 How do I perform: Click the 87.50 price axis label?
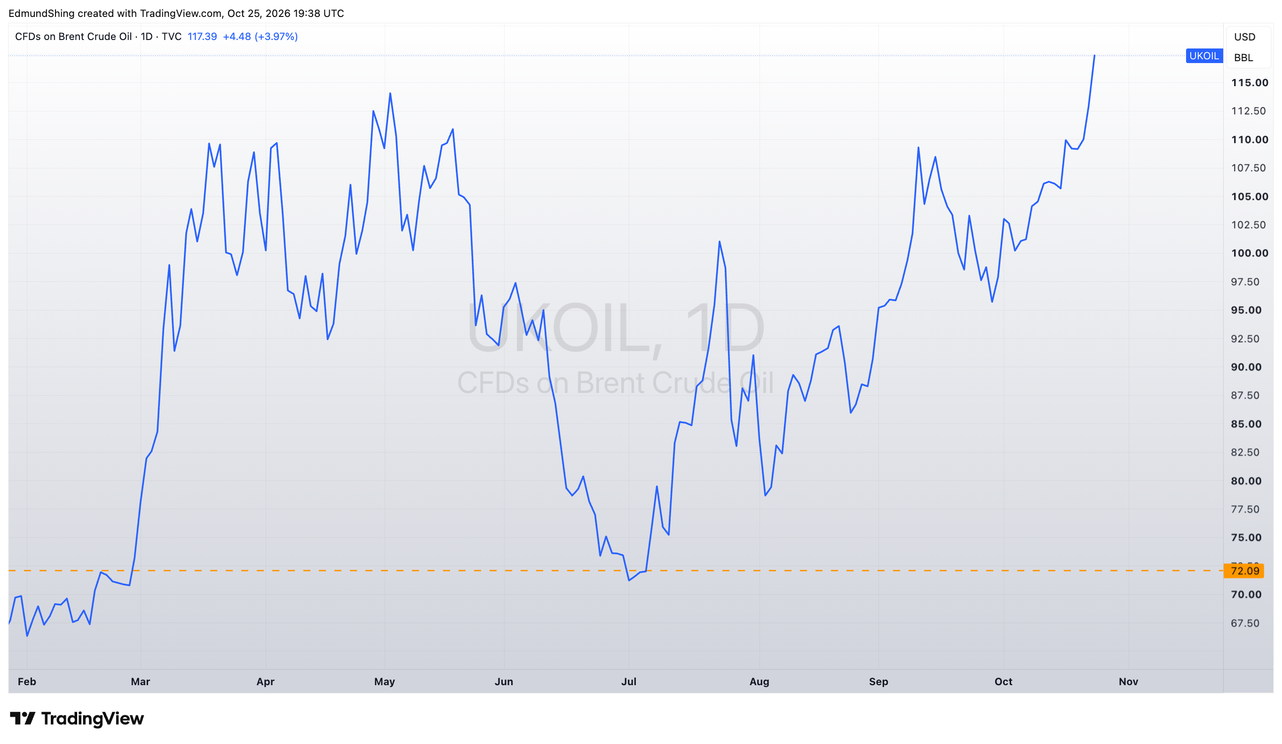1245,395
